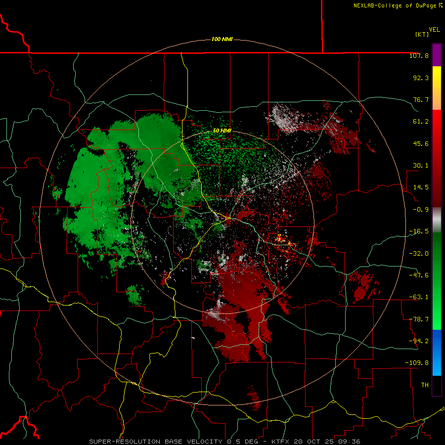This screenshot has width=445, height=445.
Task: Click the -63.1 legend value
Action: [x=419, y=297]
